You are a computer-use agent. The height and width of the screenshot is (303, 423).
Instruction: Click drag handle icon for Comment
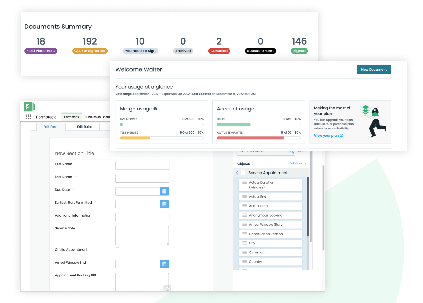pyautogui.click(x=244, y=252)
